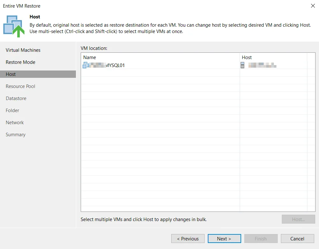Select the Host step in sidebar

38,74
